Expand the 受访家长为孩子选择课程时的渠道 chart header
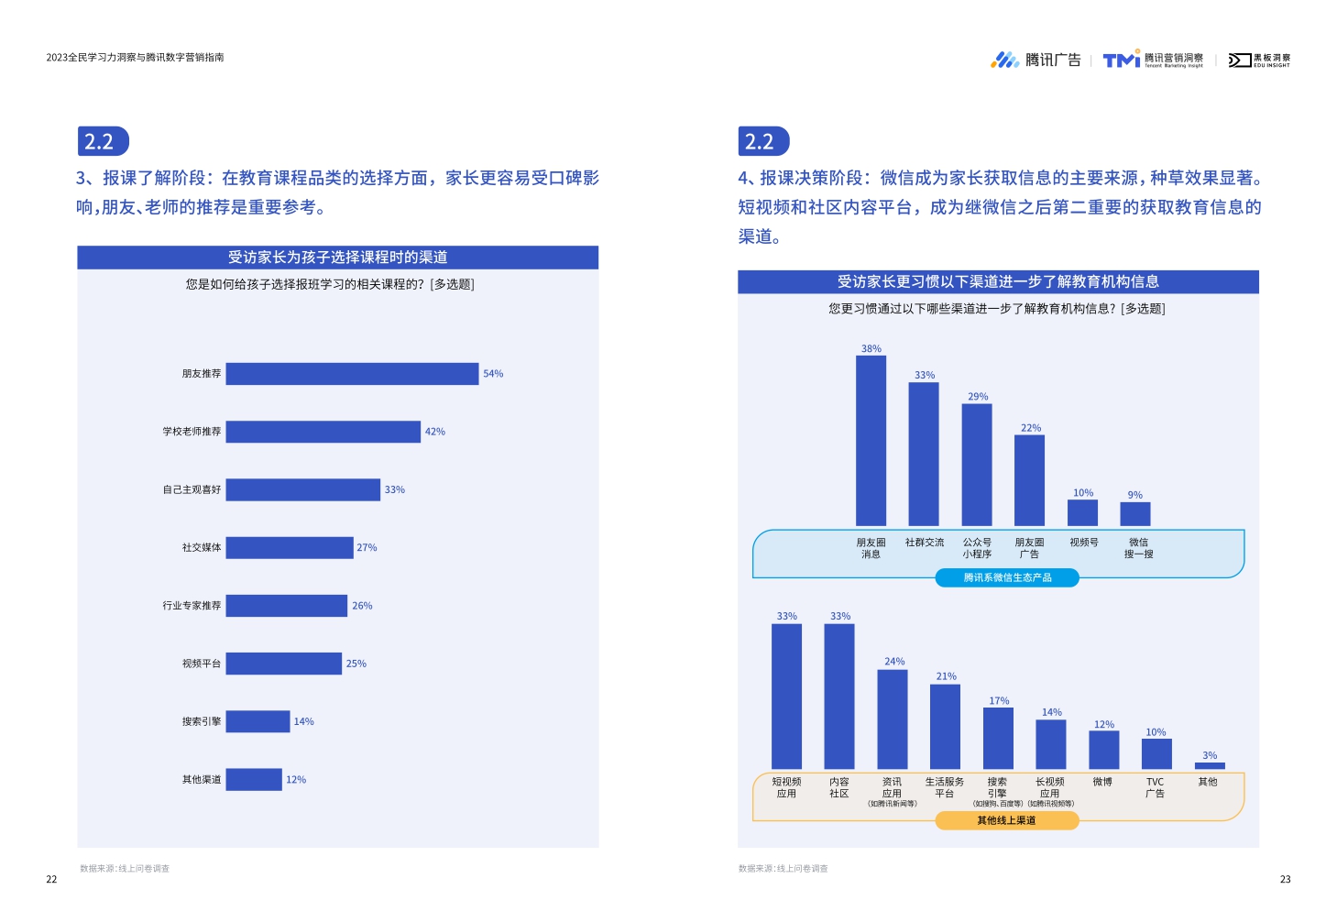This screenshot has width=1337, height=922. [339, 258]
